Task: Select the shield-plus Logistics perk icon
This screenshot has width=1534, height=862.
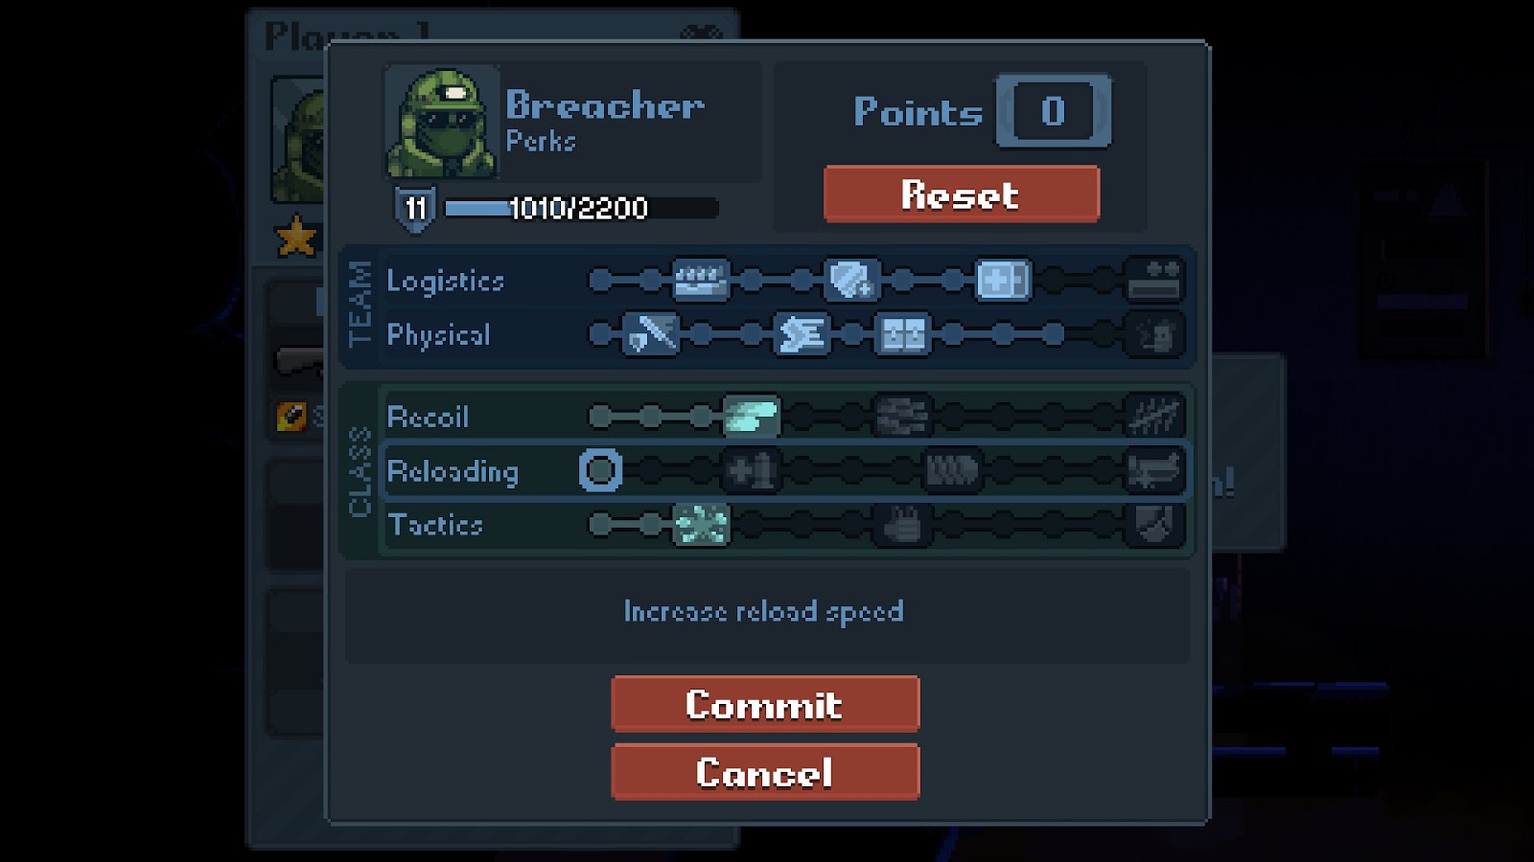Action: click(x=851, y=280)
